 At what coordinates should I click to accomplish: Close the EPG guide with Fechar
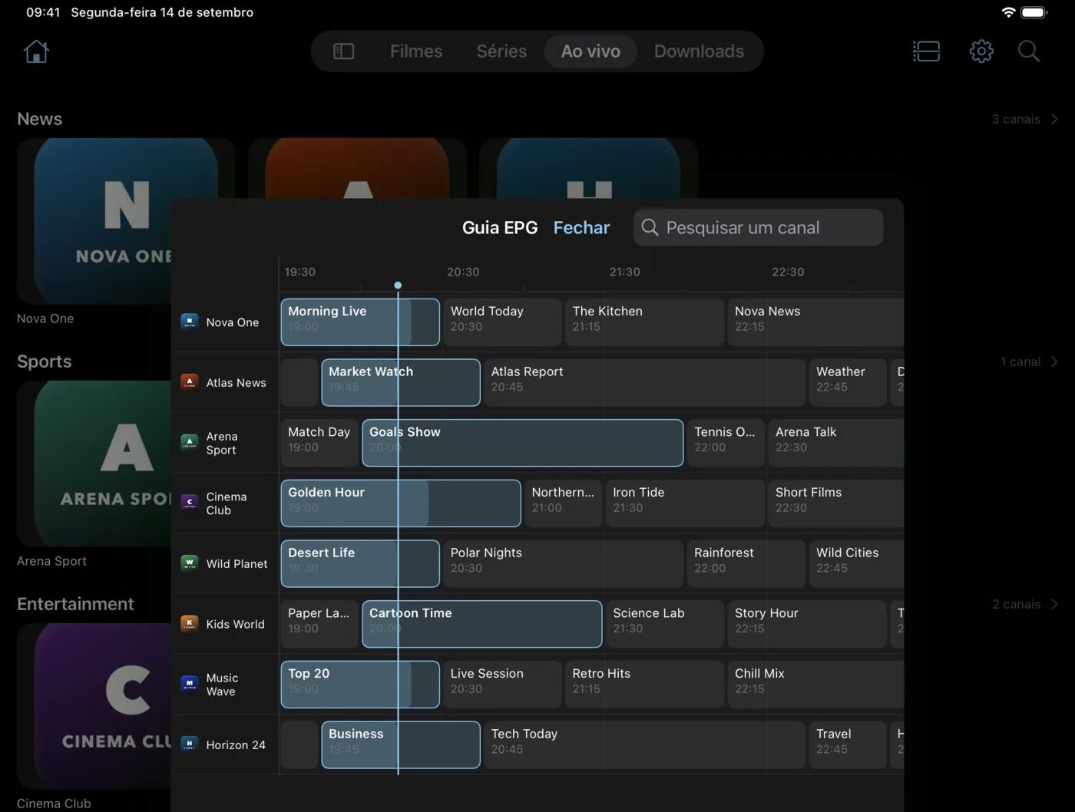[x=581, y=228]
